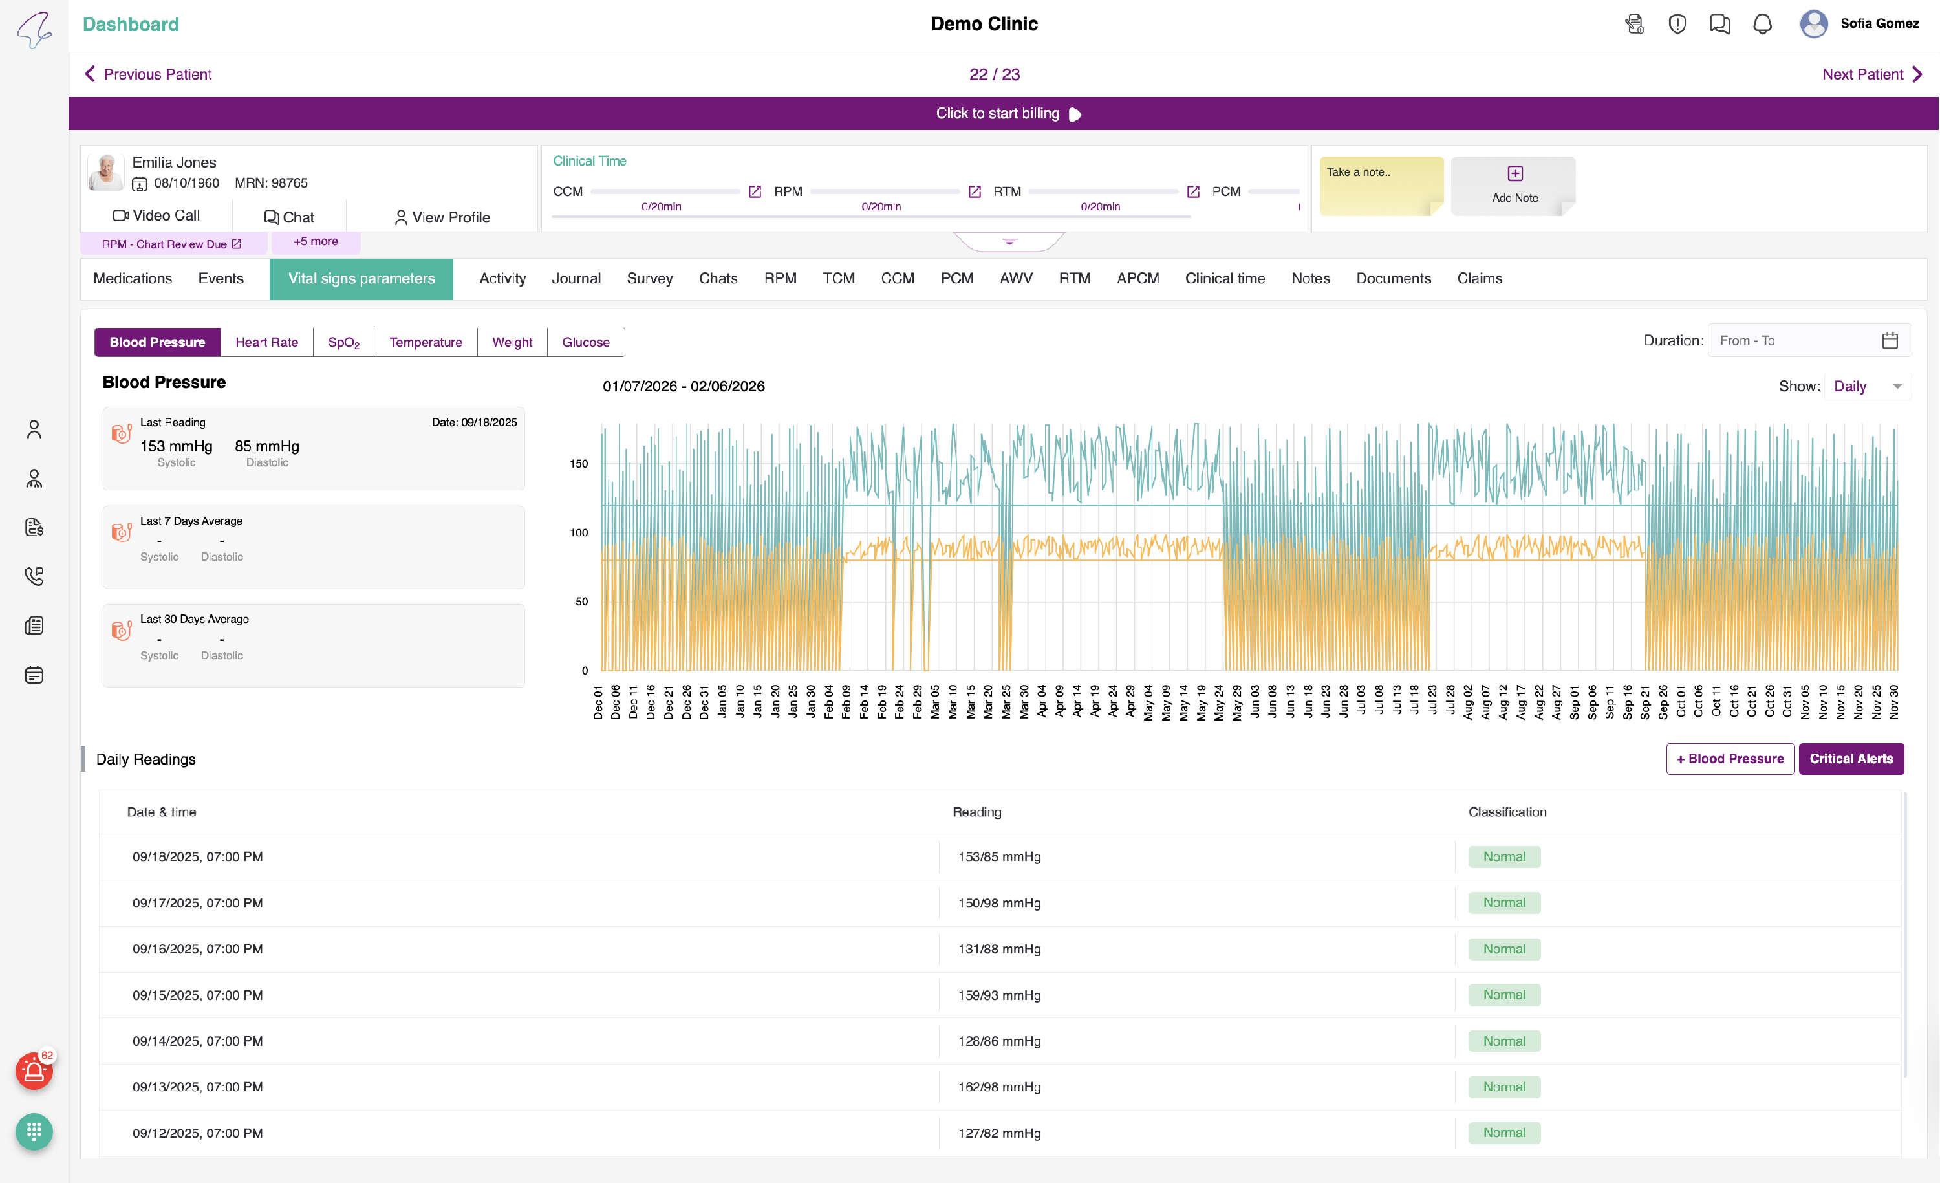Open the chat messages icon in the top bar
1940x1183 pixels.
(1719, 25)
